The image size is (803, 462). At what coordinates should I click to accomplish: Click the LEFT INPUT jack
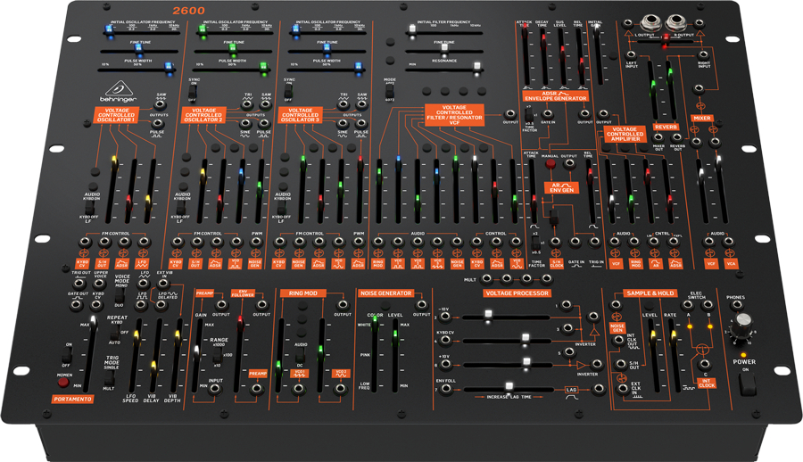pos(631,54)
